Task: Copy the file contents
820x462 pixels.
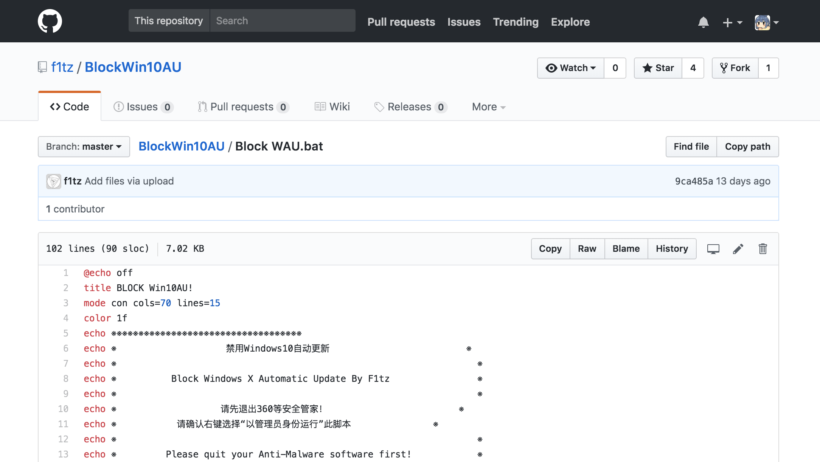Action: [550, 249]
